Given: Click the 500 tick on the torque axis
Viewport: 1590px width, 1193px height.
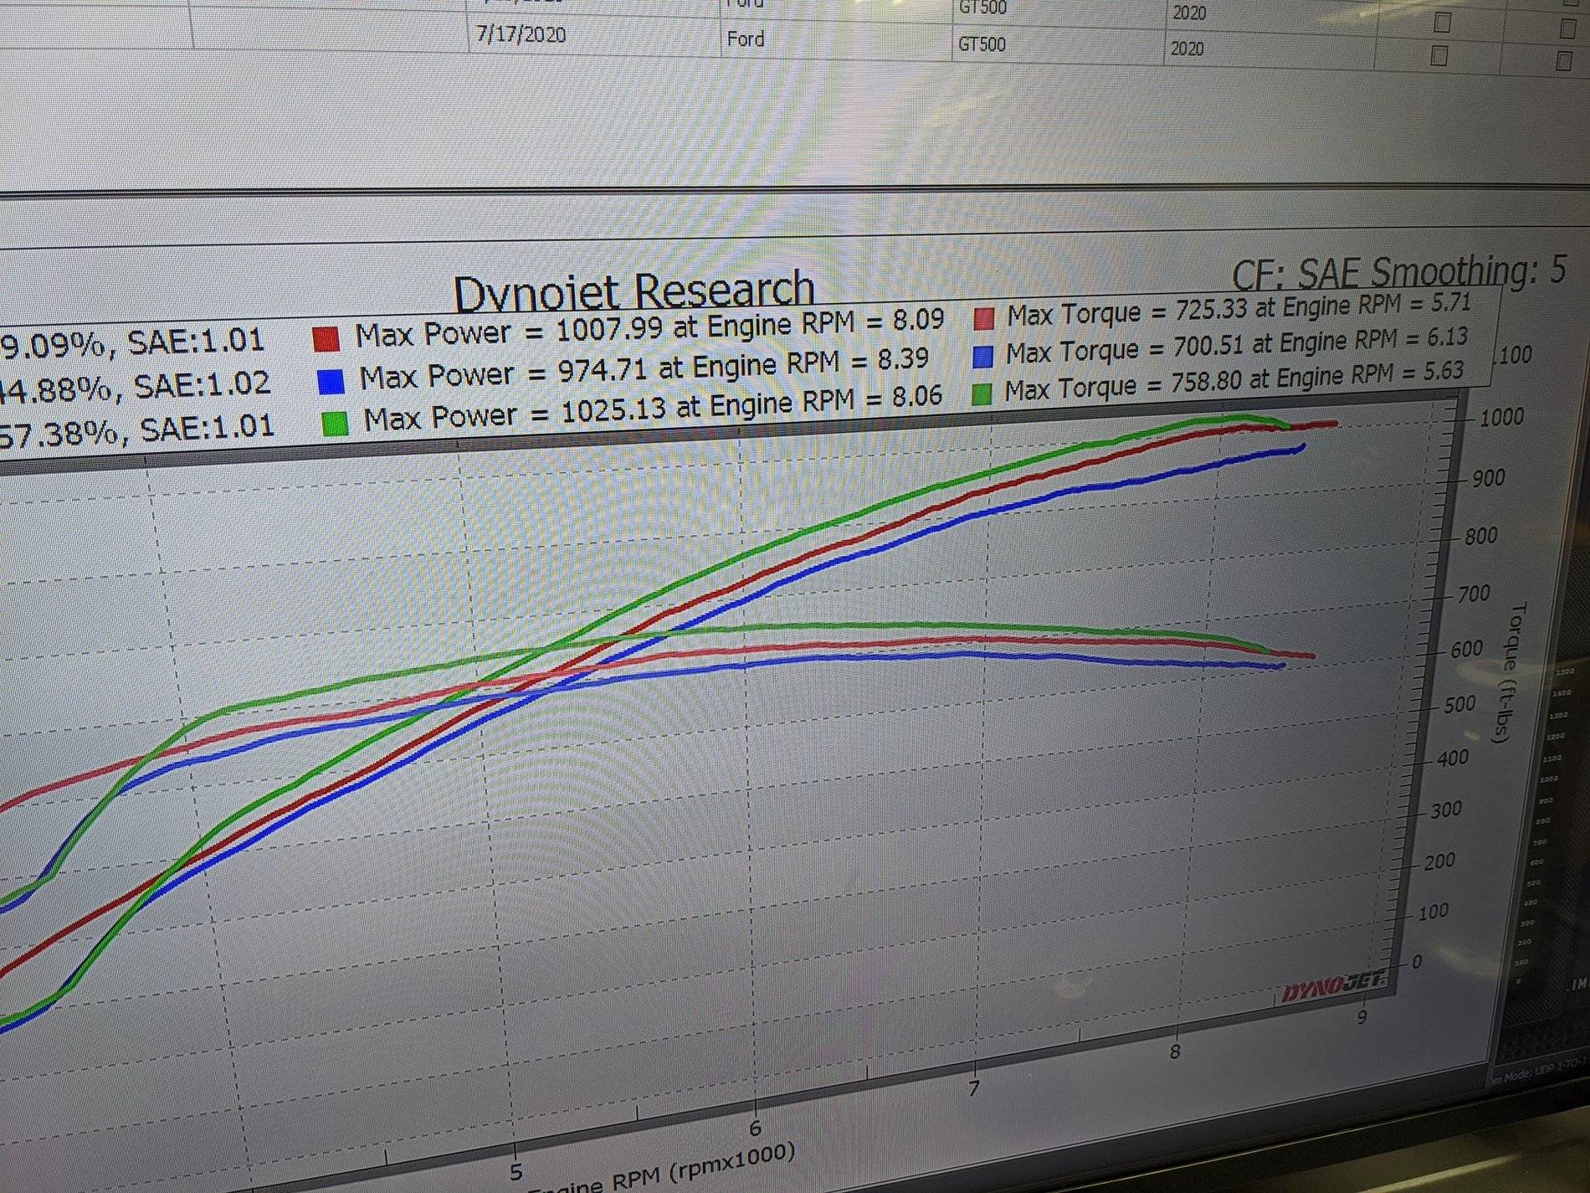Looking at the screenshot, I should coord(1459,704).
